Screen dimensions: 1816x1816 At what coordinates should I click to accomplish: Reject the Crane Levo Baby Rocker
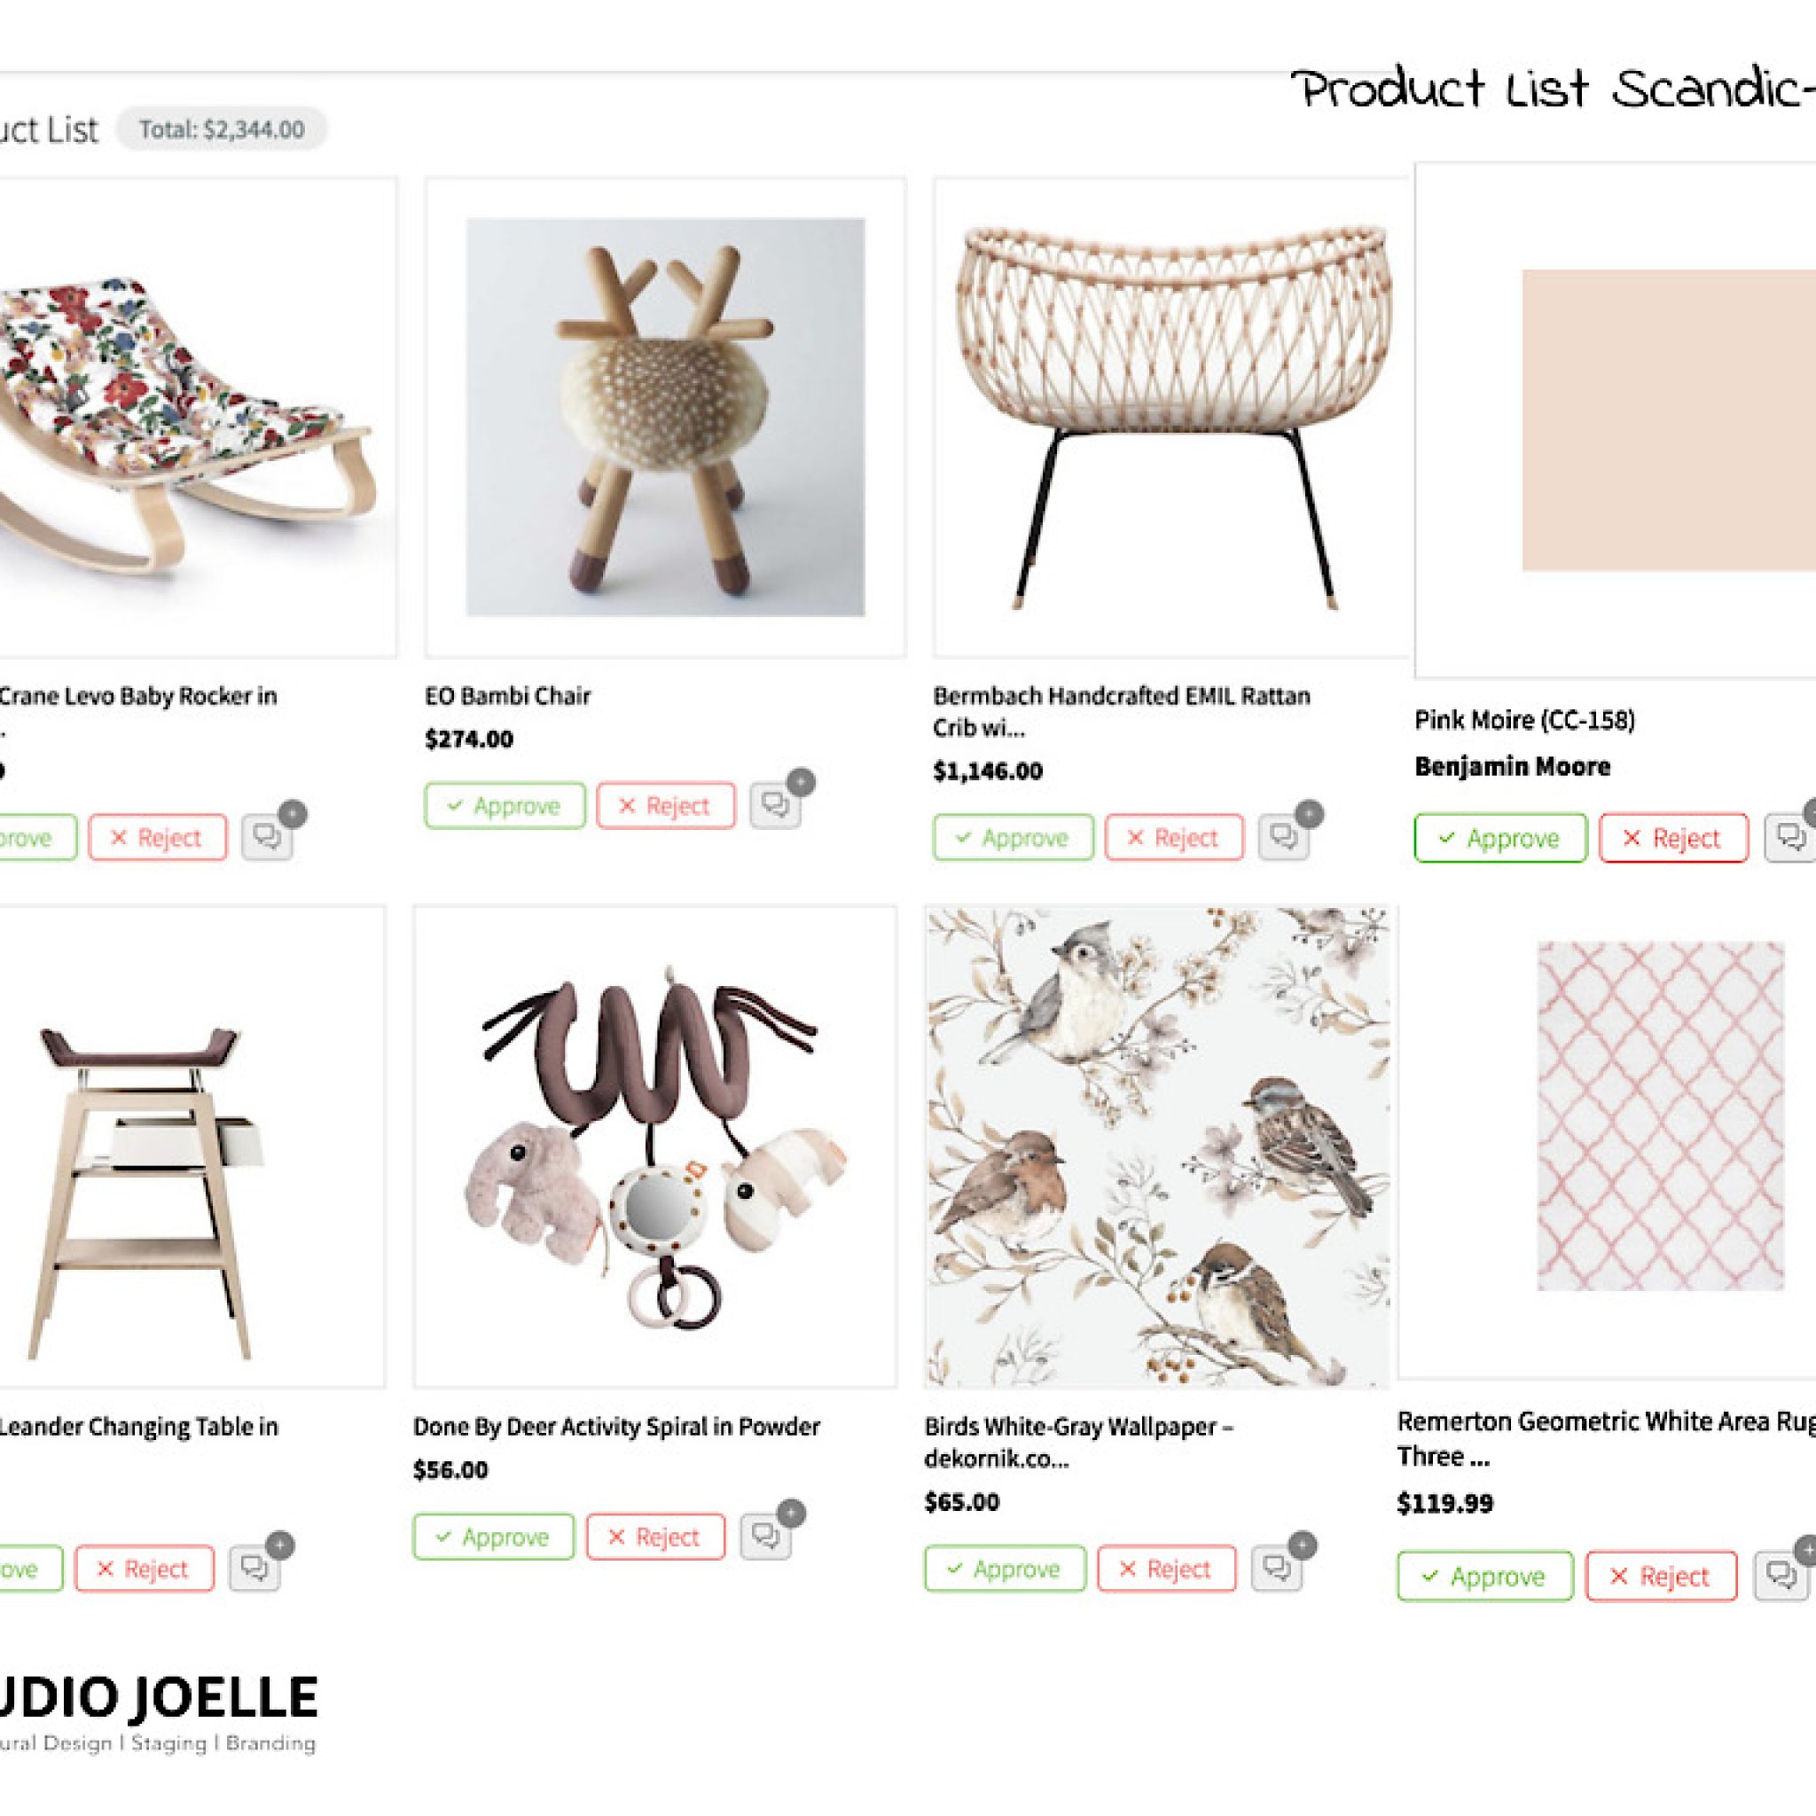158,837
